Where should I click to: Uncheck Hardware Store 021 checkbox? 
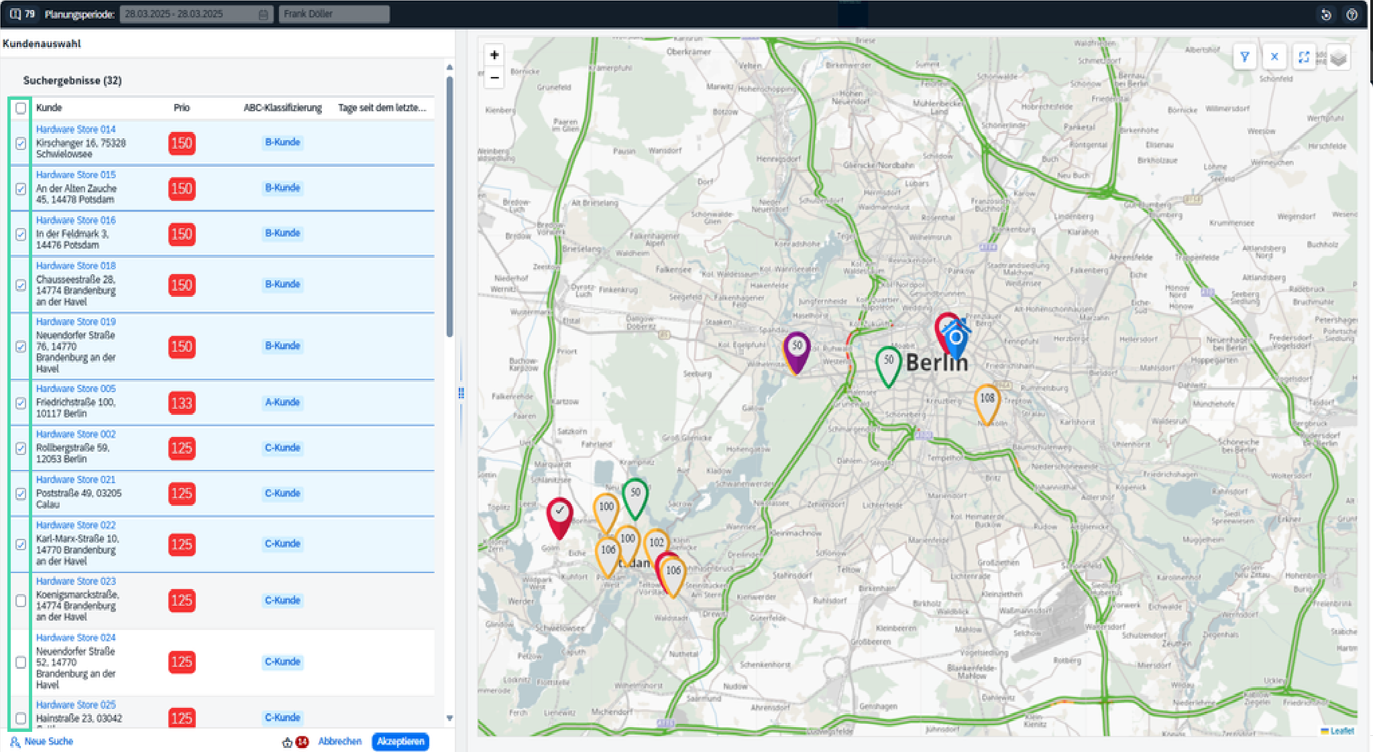pyautogui.click(x=21, y=494)
